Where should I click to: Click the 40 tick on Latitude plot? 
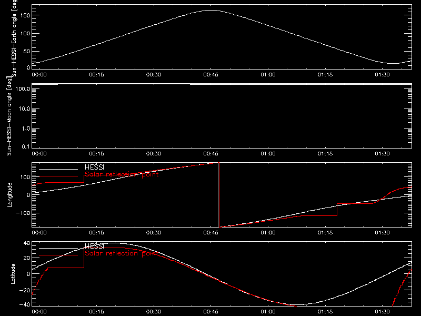(x=27, y=243)
